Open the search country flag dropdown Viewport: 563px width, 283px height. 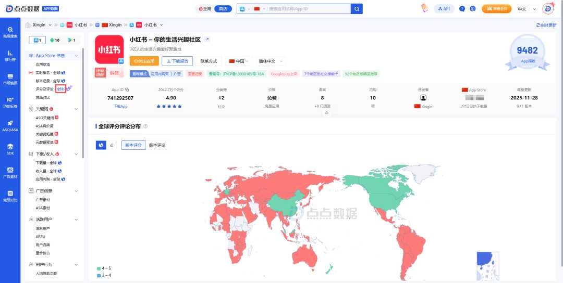(260, 9)
